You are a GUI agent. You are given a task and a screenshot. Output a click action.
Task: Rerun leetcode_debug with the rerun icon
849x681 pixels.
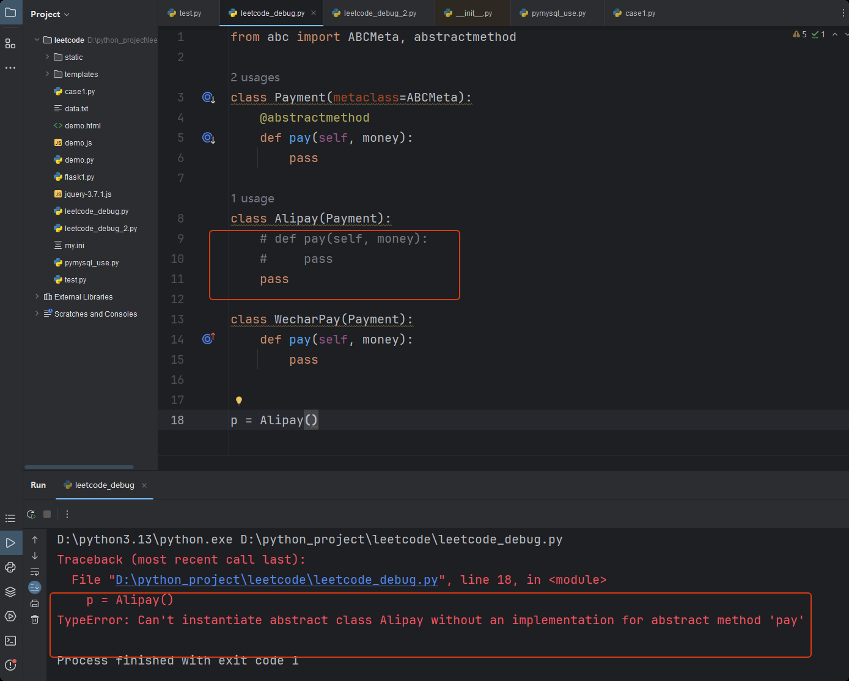click(31, 514)
